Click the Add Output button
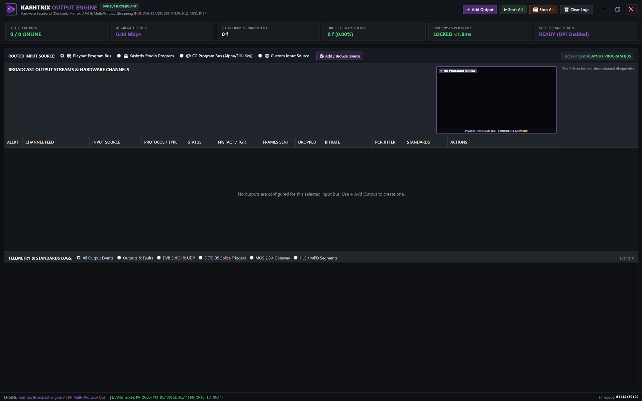 coord(480,10)
